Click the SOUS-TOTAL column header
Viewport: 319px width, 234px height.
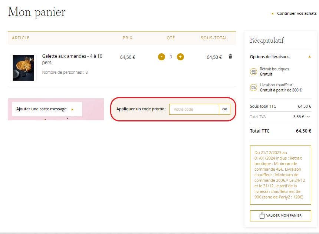[x=214, y=38]
